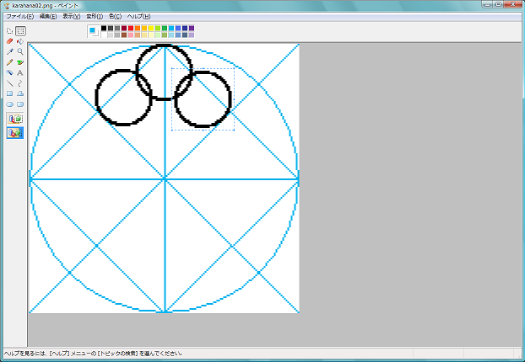The image size is (525, 362).
Task: Switch to opaque selection mode option
Action: [15, 119]
